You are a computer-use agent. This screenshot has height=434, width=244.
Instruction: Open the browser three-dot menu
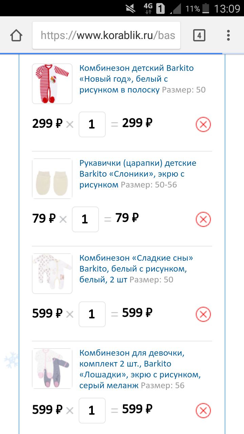228,35
